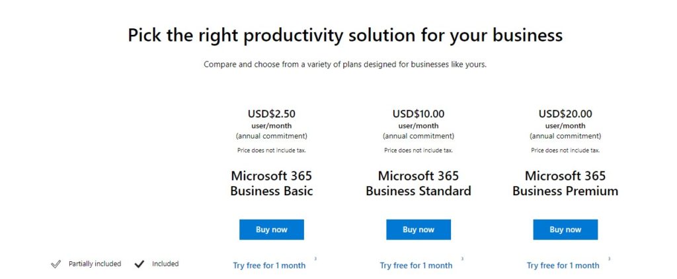Click the Included legend label
This screenshot has width=677, height=279.
(165, 264)
